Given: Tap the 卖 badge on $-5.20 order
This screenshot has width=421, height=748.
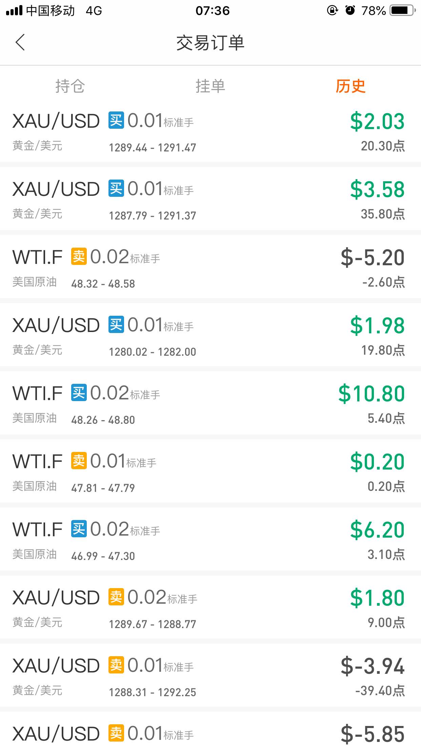Looking at the screenshot, I should pyautogui.click(x=79, y=256).
